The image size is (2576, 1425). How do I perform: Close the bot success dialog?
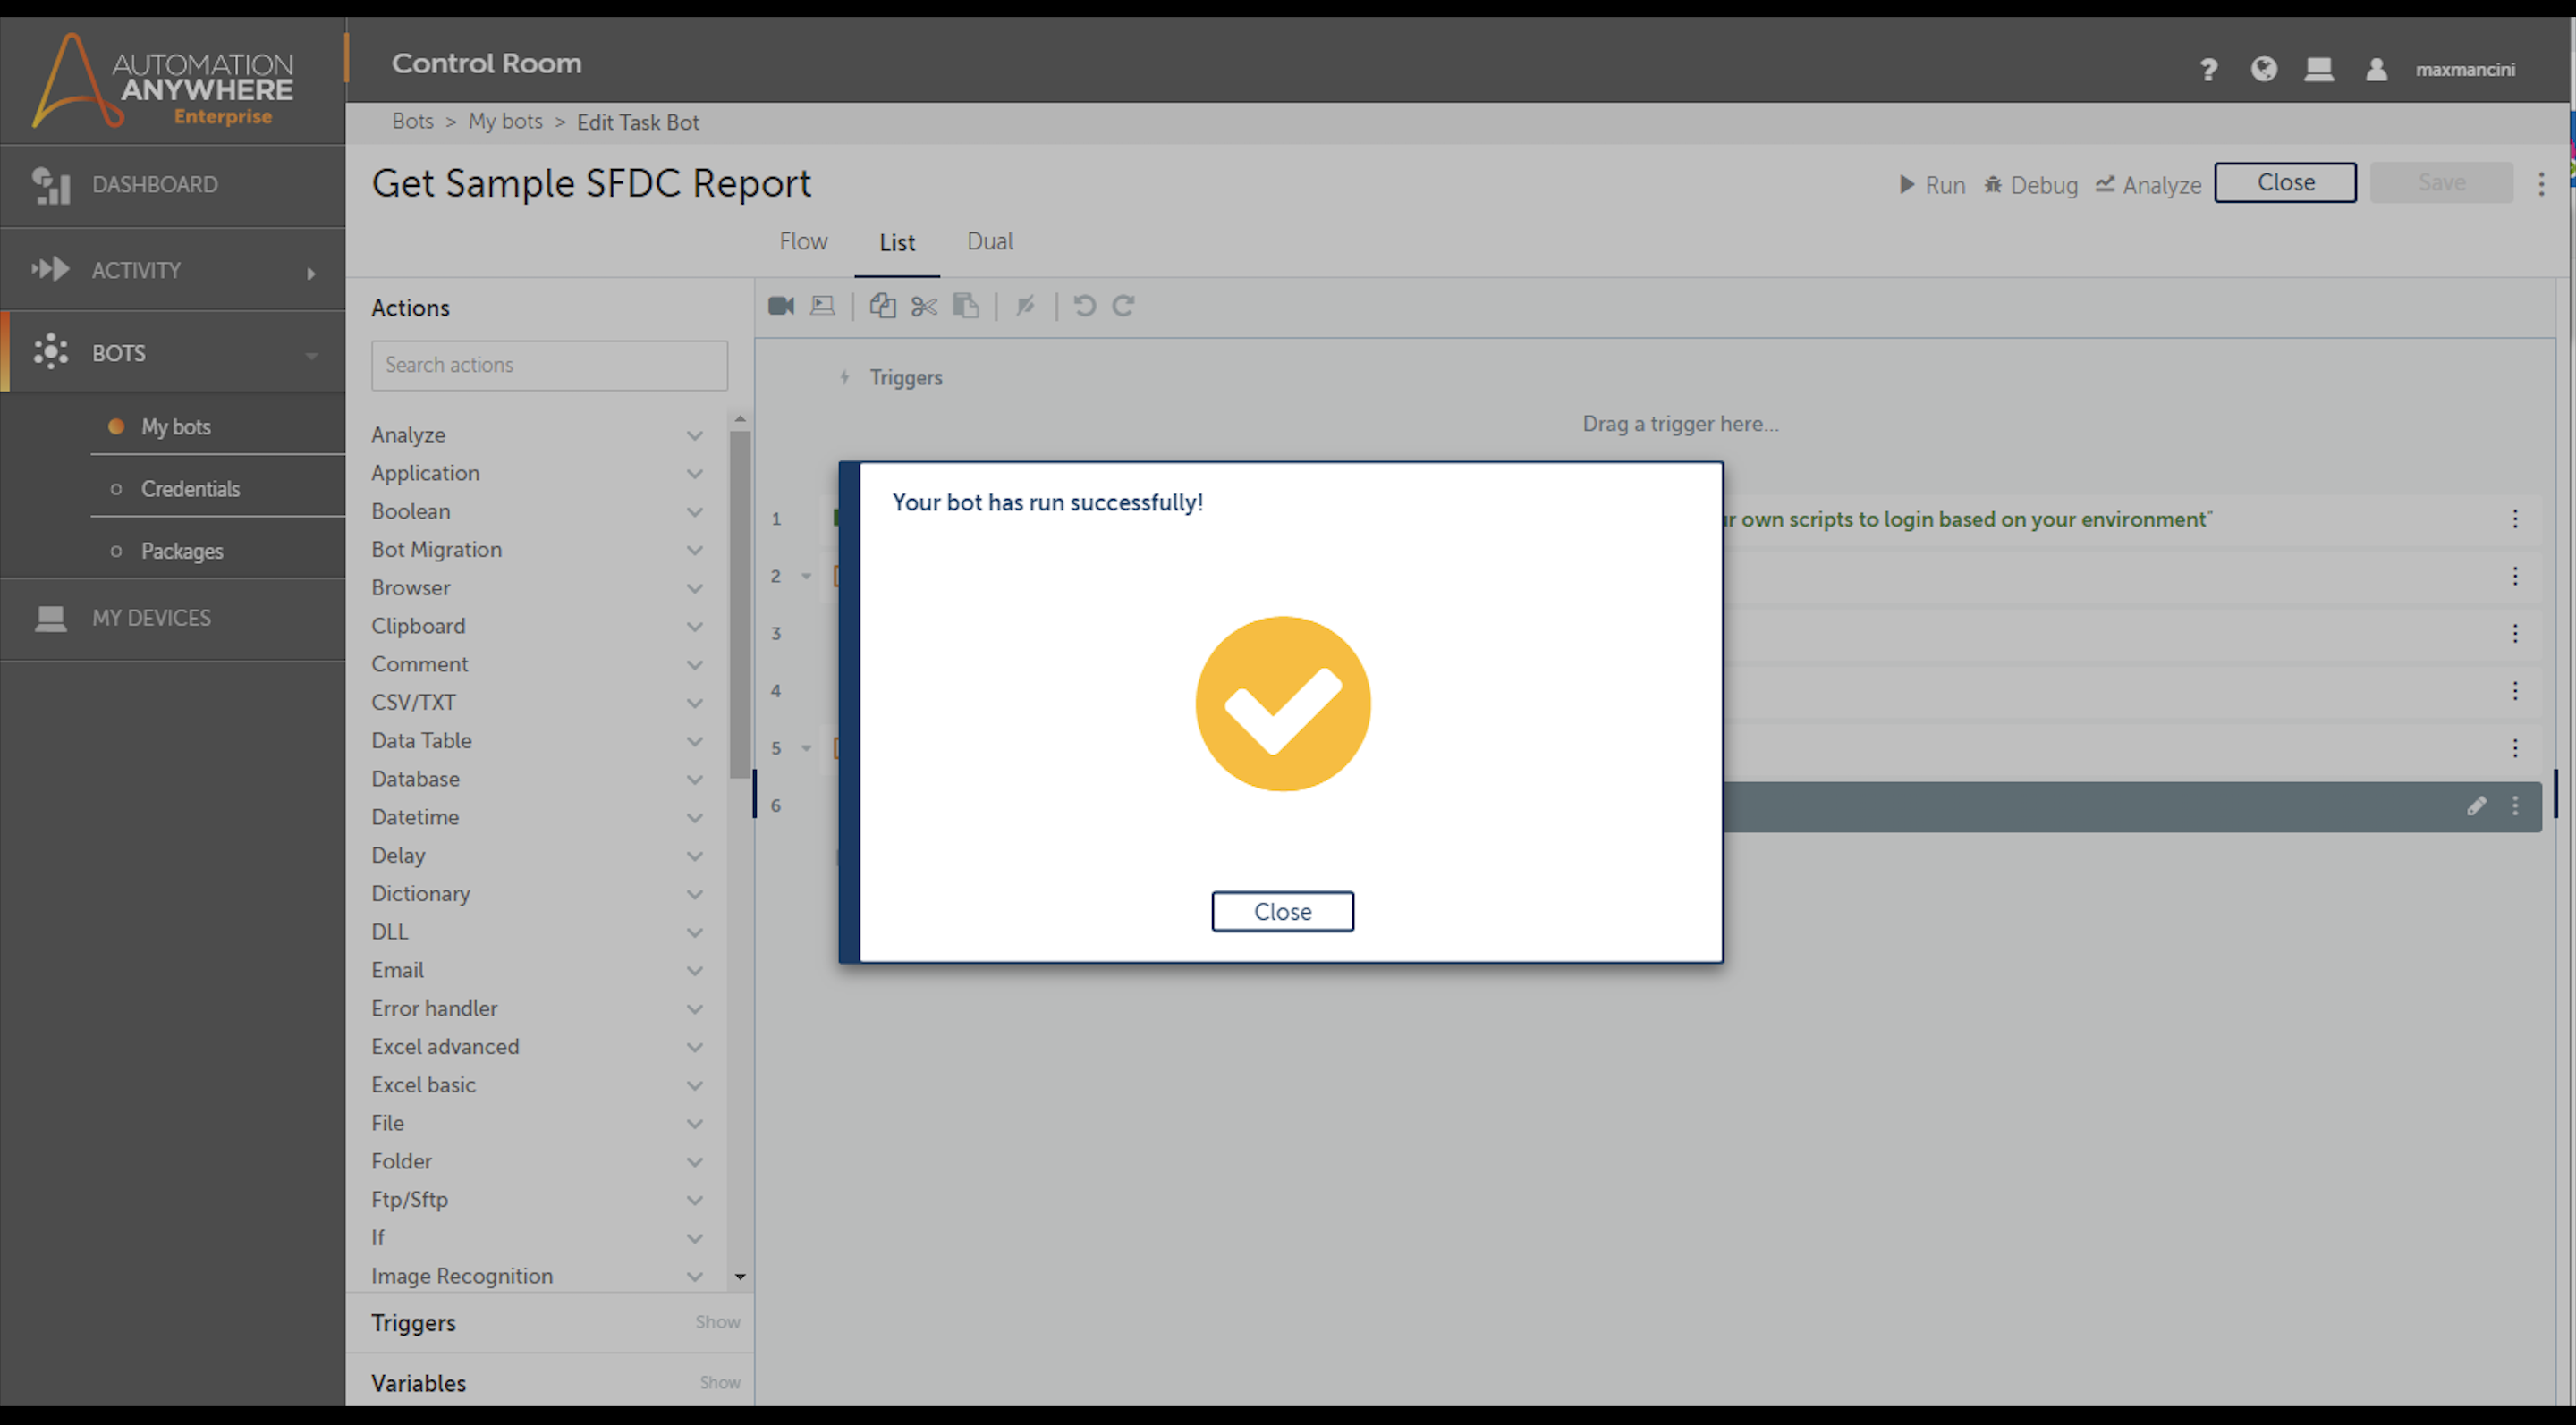[x=1282, y=911]
